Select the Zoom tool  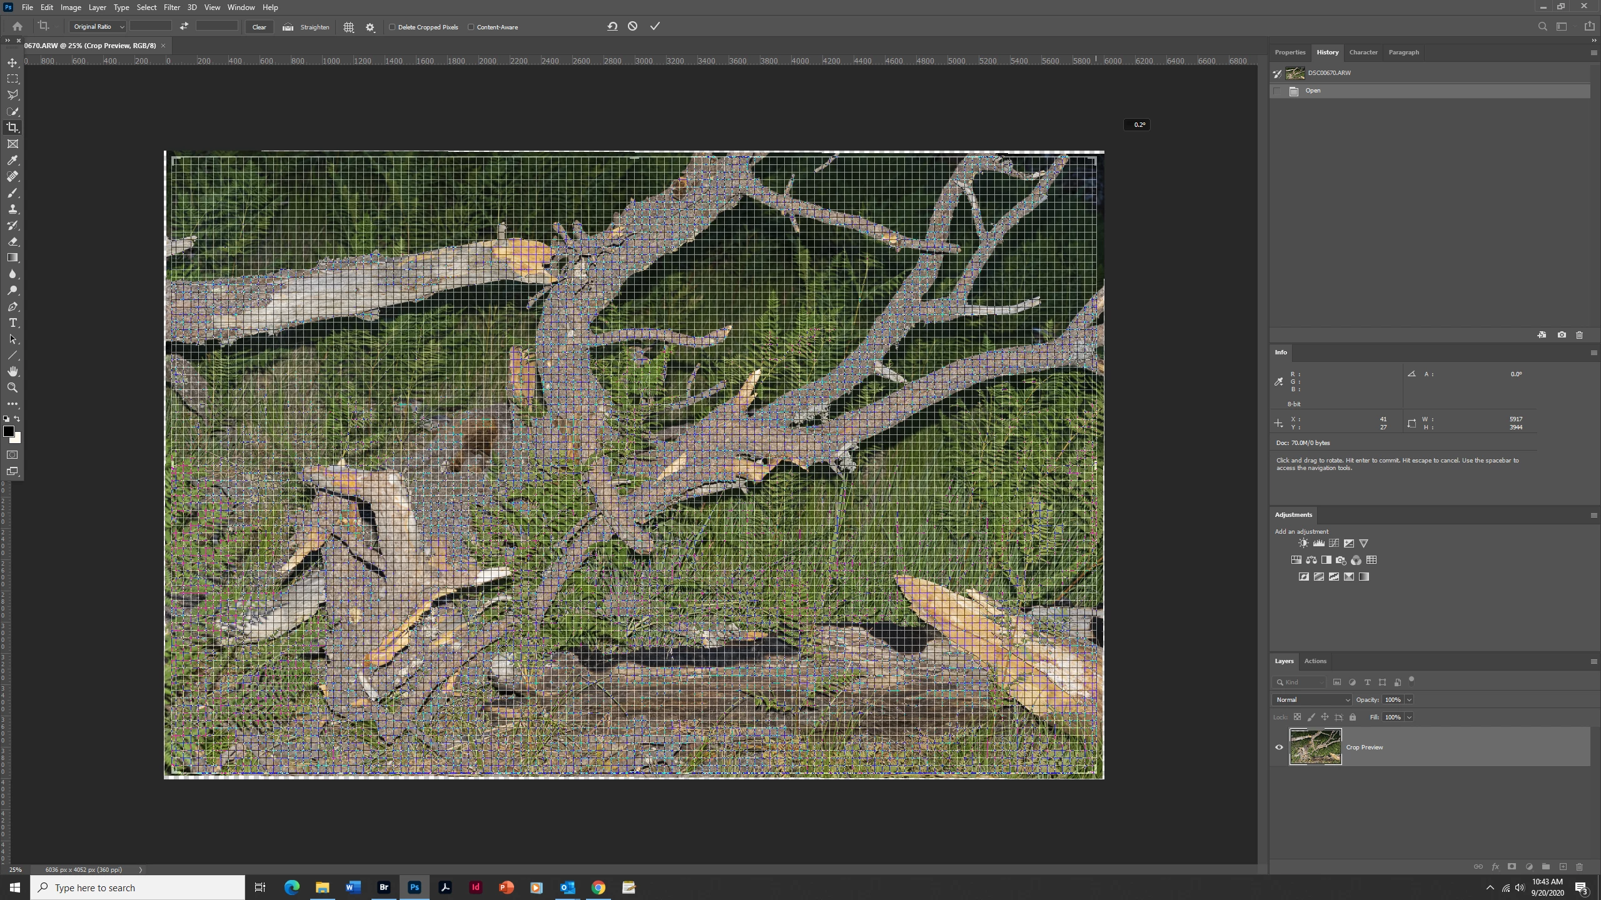tap(13, 388)
